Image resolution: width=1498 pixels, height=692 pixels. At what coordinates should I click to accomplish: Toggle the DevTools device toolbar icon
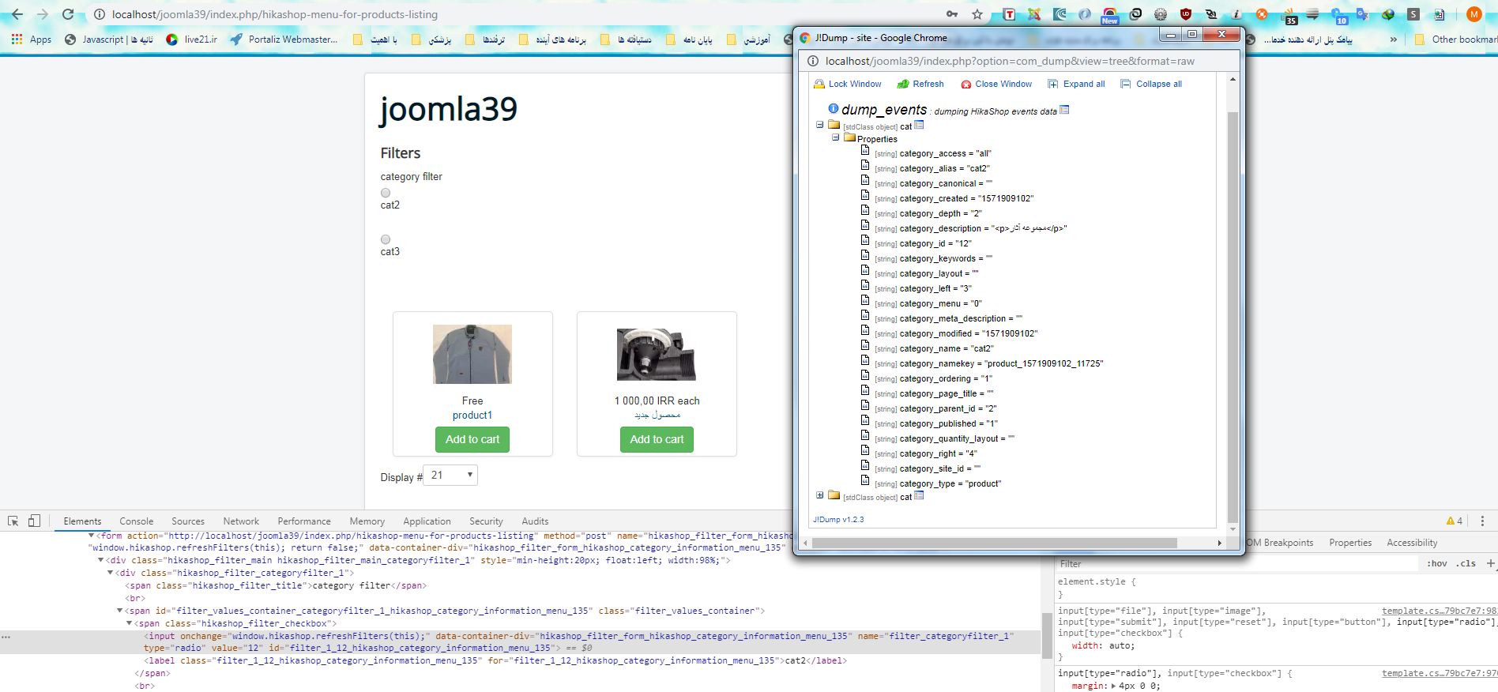coord(34,521)
